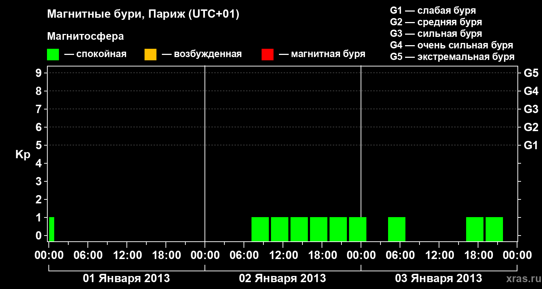542x289 pixels.
Task: Click the first green bar of 02 Января after 06:00
Action: tap(260, 229)
